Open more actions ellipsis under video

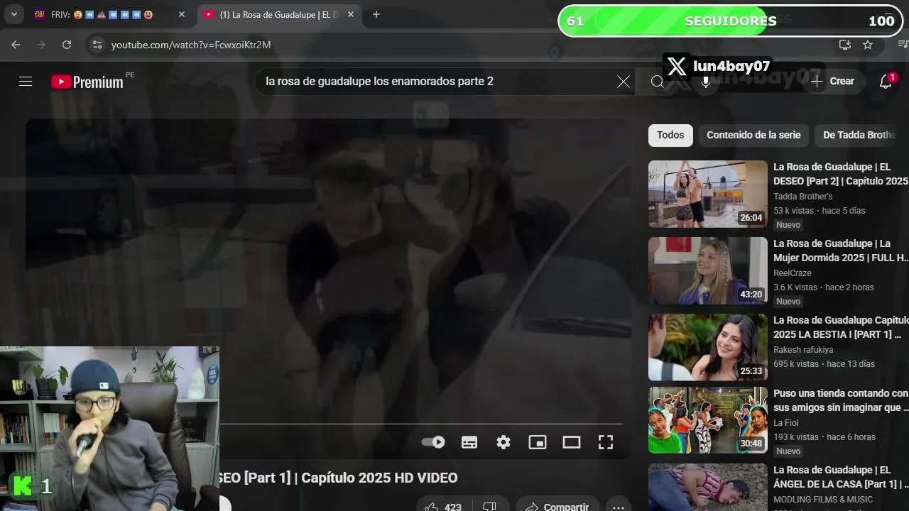[x=619, y=507]
